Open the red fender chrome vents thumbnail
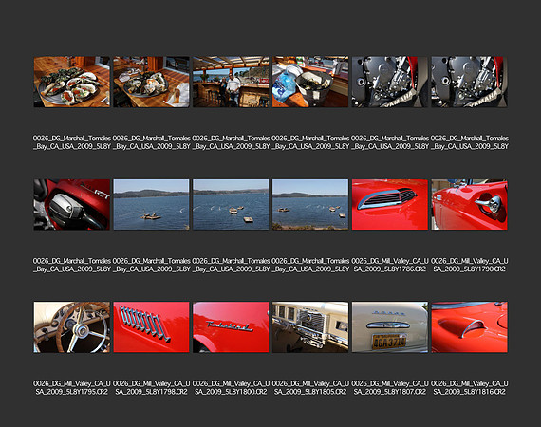The height and width of the screenshot is (427, 541). point(151,327)
